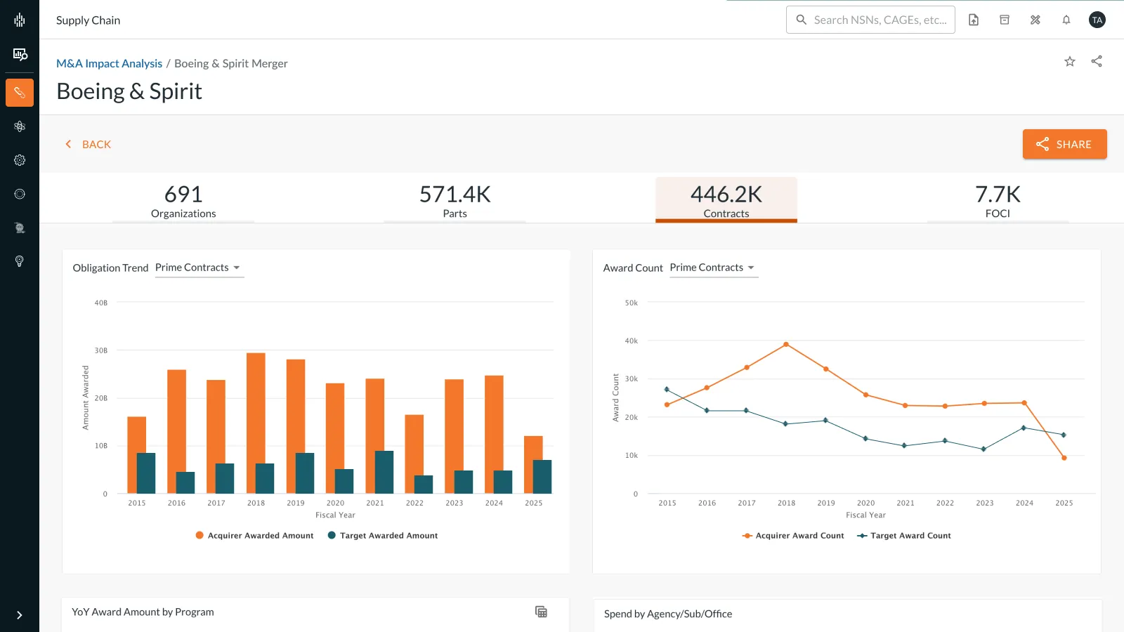The image size is (1124, 632).
Task: Open the tools icon in top header
Action: (x=1035, y=20)
